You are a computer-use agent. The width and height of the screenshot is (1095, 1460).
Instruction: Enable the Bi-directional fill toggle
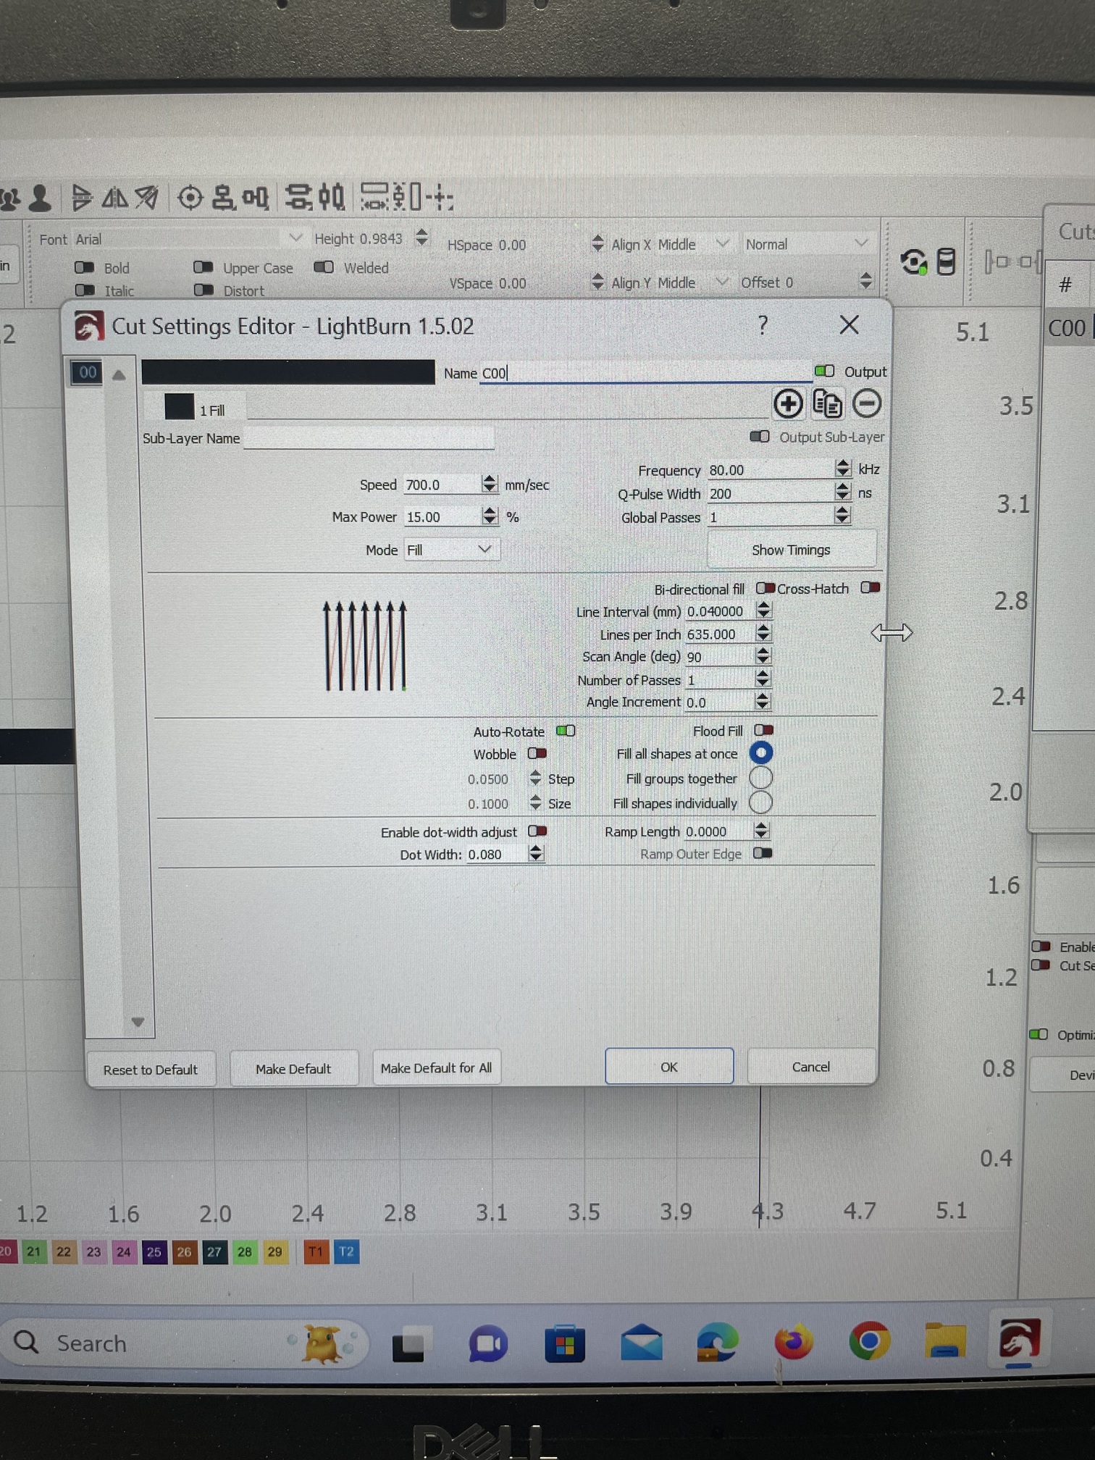coord(765,588)
